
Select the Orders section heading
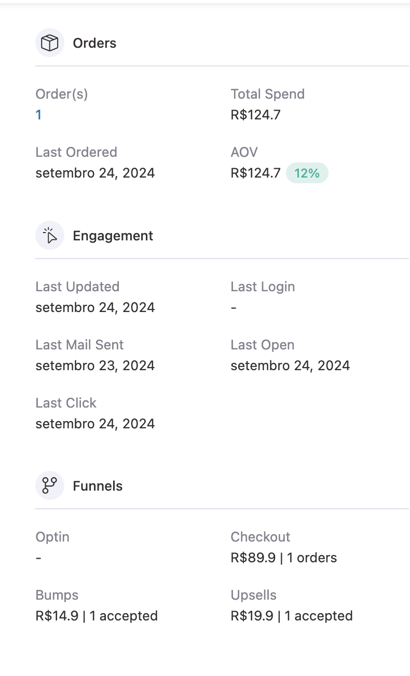pos(94,43)
